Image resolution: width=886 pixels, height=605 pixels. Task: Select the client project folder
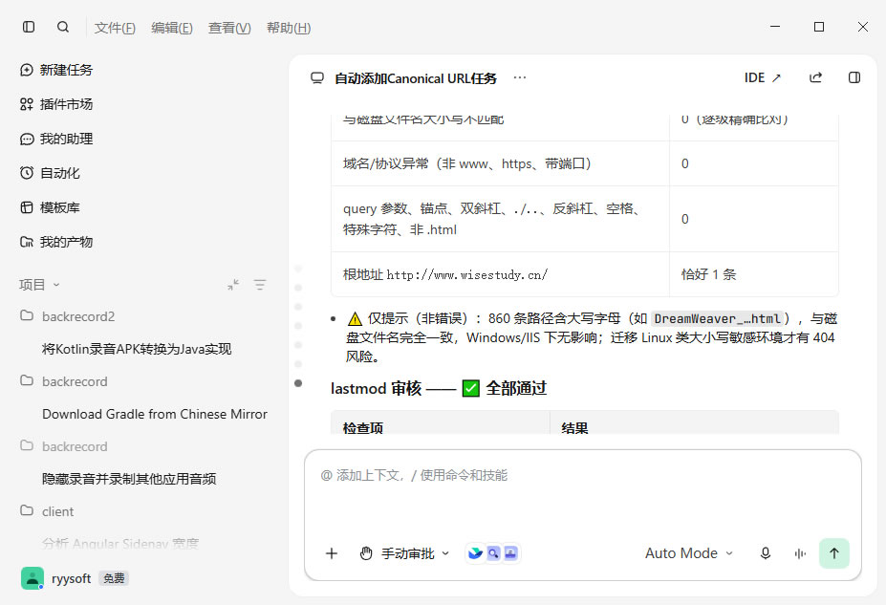(x=57, y=511)
